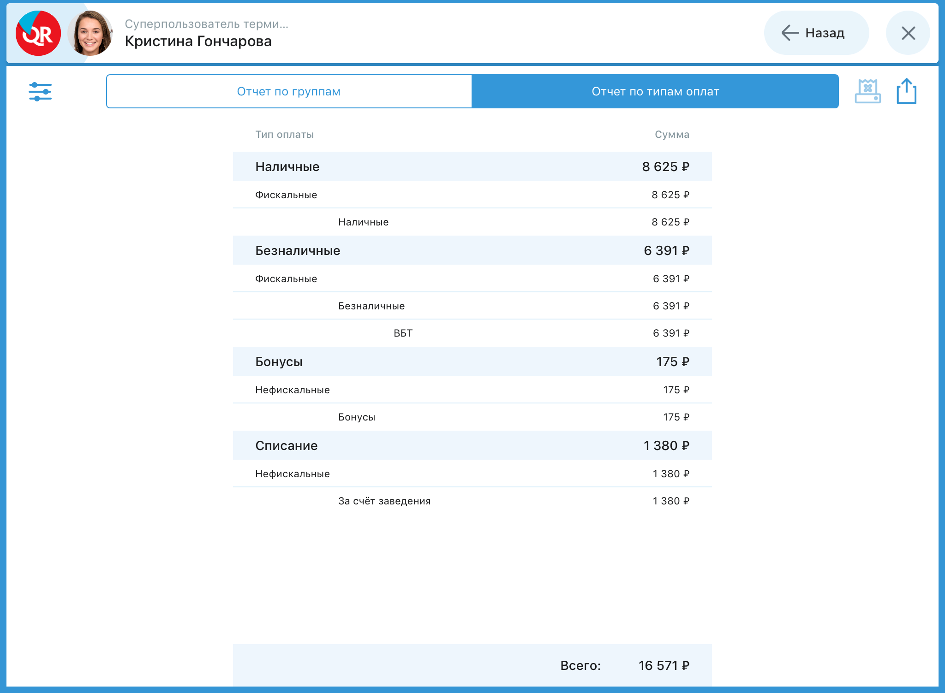945x693 pixels.
Task: Go back with the Назад button
Action: point(816,33)
